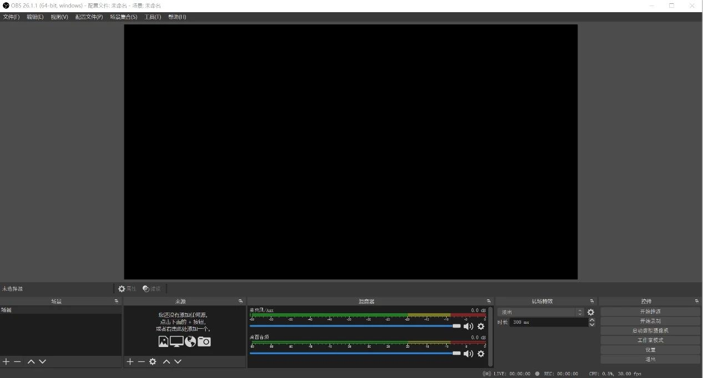Screen dimensions: 703x378
Task: Increase transition duration with the up arrow
Action: (591, 319)
